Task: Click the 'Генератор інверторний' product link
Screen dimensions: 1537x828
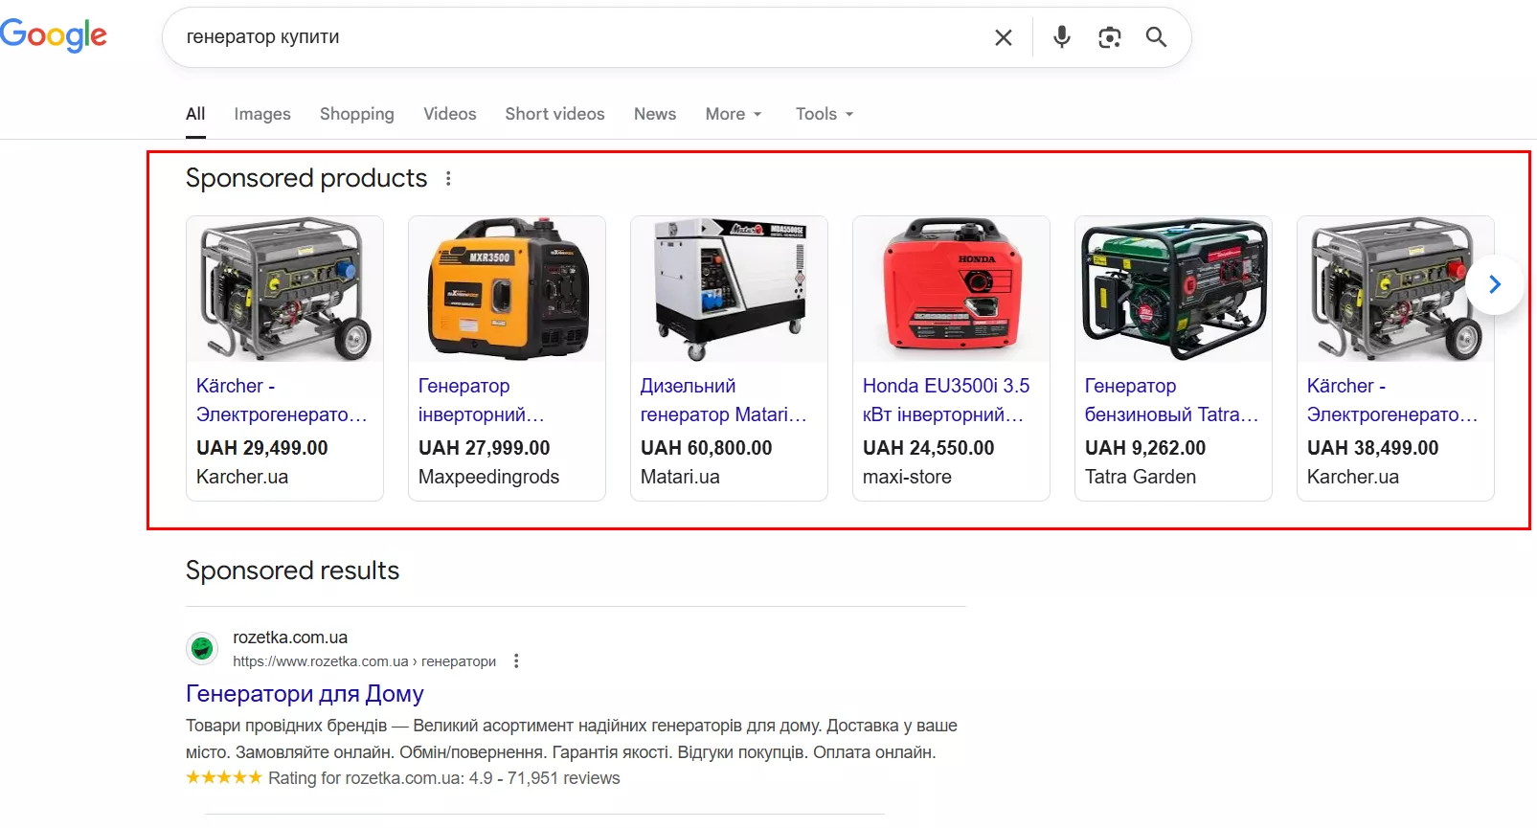Action: 481,400
